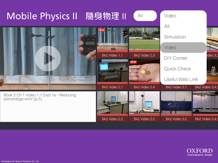Open Bk2 Video 1.1 thumbnail
This screenshot has height=163, width=218.
[x=112, y=43]
